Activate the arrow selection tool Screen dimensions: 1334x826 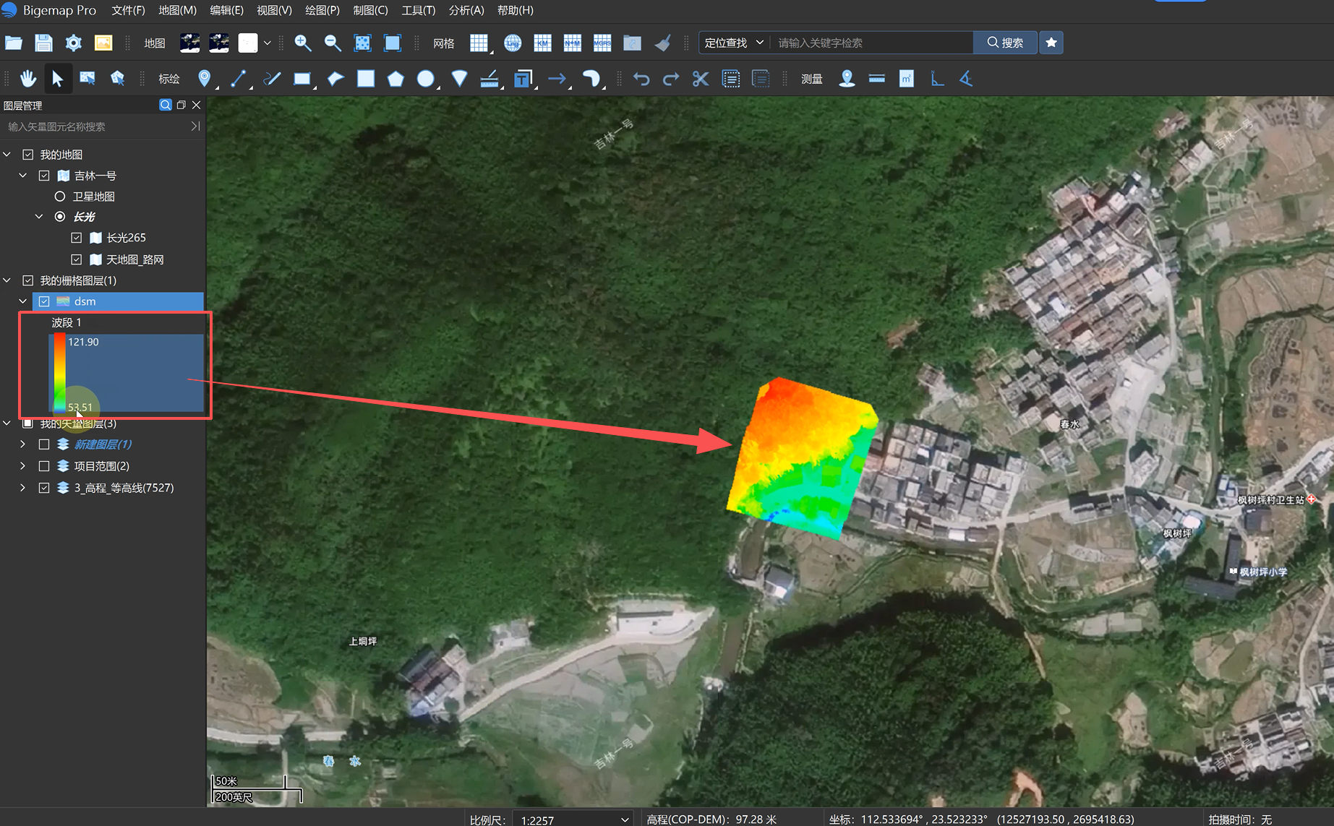coord(58,78)
